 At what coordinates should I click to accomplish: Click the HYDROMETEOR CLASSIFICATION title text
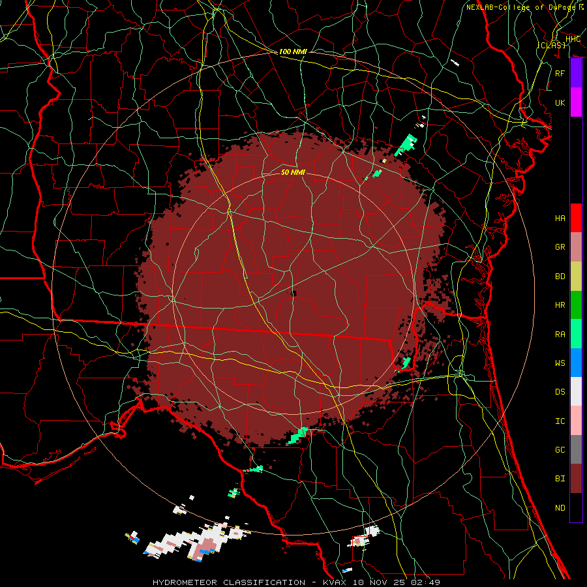229,582
